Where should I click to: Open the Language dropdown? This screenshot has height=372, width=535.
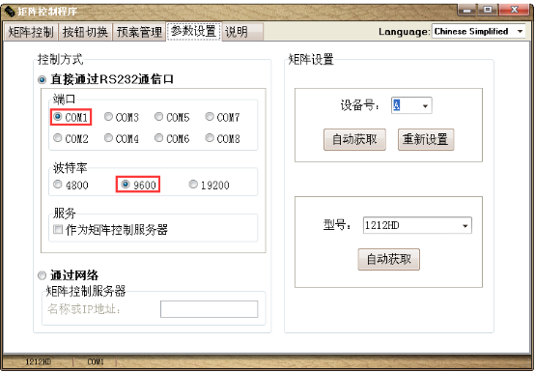point(478,31)
